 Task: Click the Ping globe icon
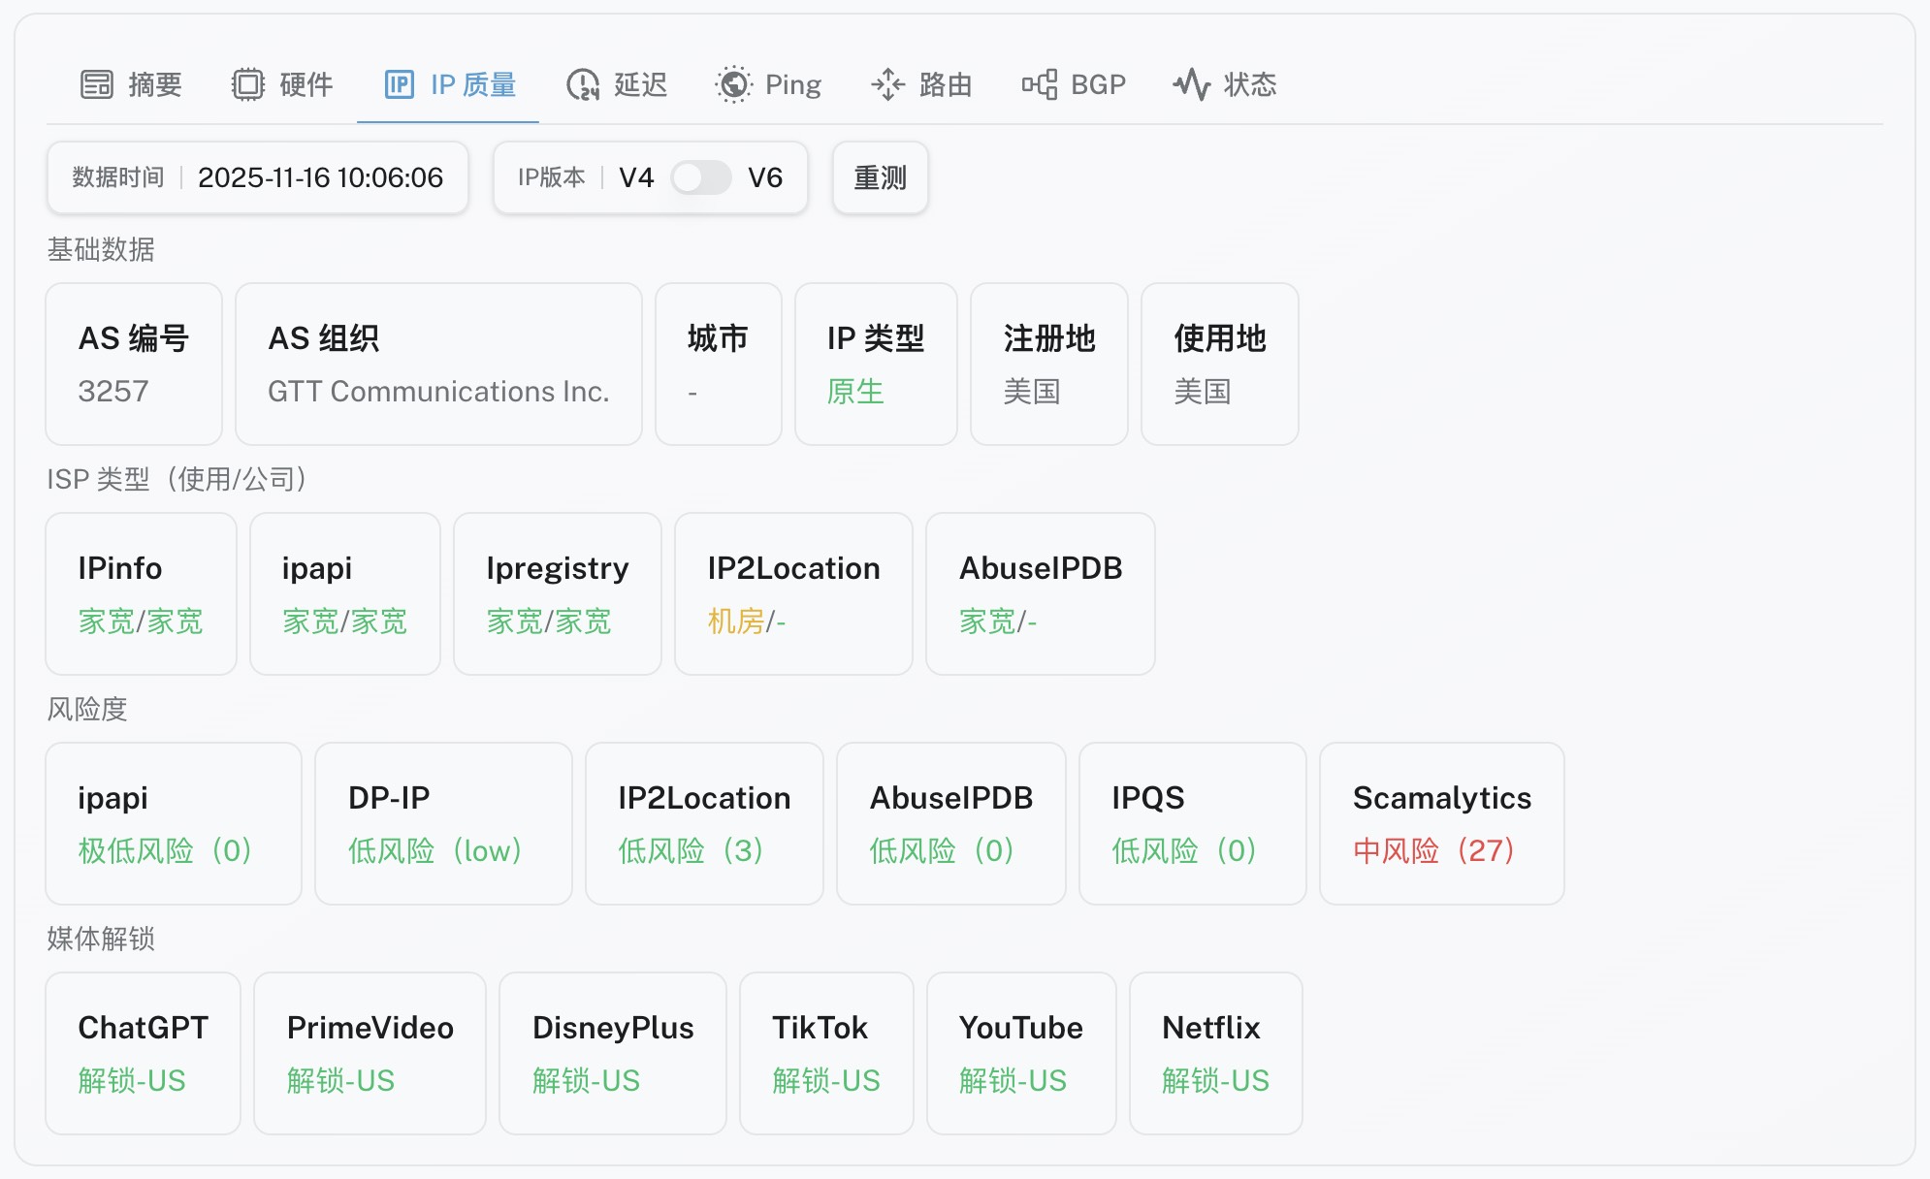pos(733,84)
